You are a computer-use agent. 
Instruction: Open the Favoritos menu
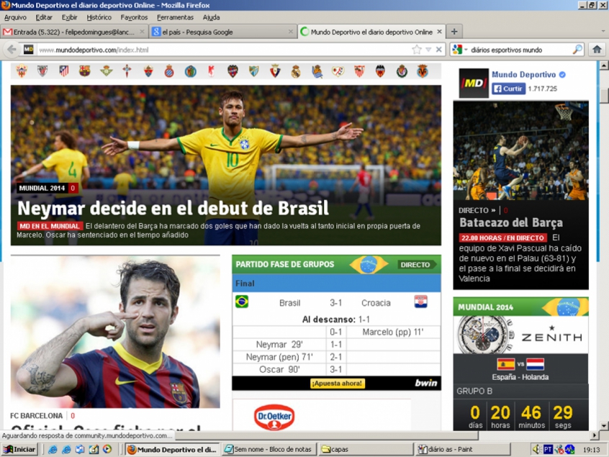tap(134, 17)
